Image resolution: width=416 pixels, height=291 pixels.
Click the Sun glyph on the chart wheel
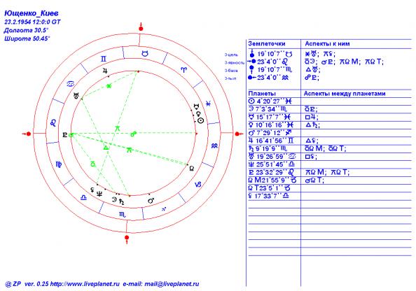201,120
